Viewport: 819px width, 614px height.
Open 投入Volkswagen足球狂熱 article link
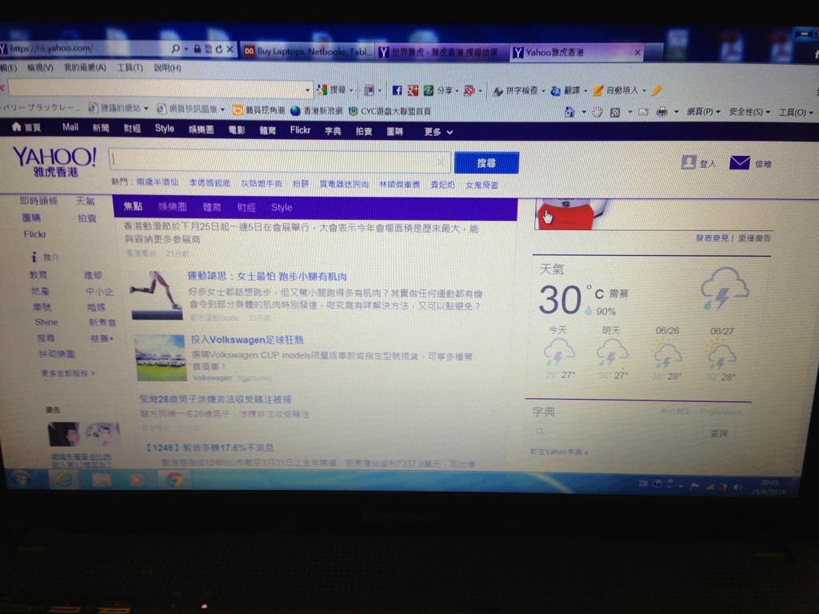click(x=246, y=340)
